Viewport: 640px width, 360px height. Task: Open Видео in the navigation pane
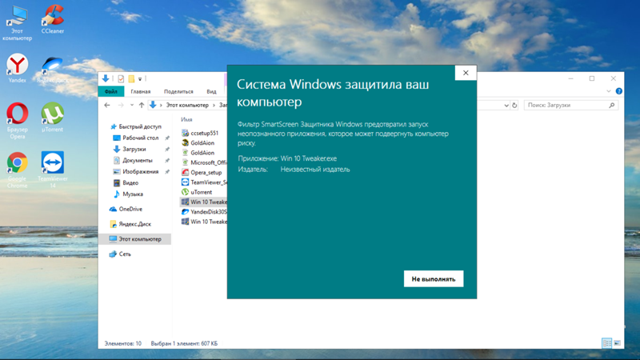pos(130,183)
